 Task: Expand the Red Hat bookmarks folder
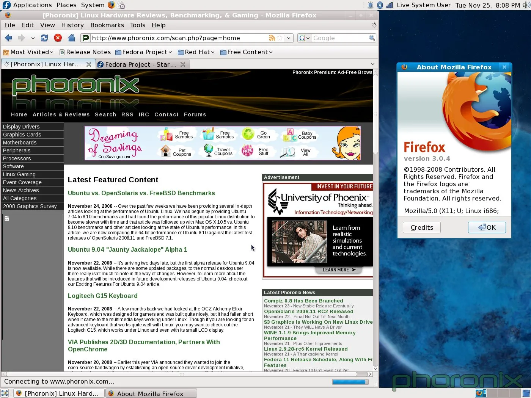(x=196, y=52)
